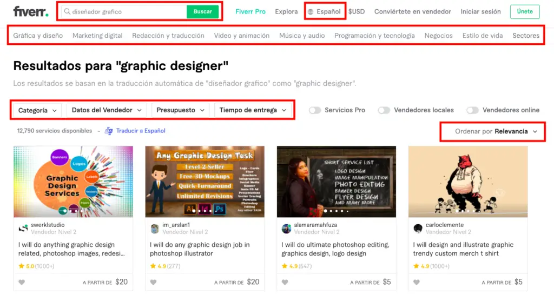Image resolution: width=554 pixels, height=295 pixels.
Task: Open gig "I will do any graphic design job"
Action: pyautogui.click(x=200, y=249)
